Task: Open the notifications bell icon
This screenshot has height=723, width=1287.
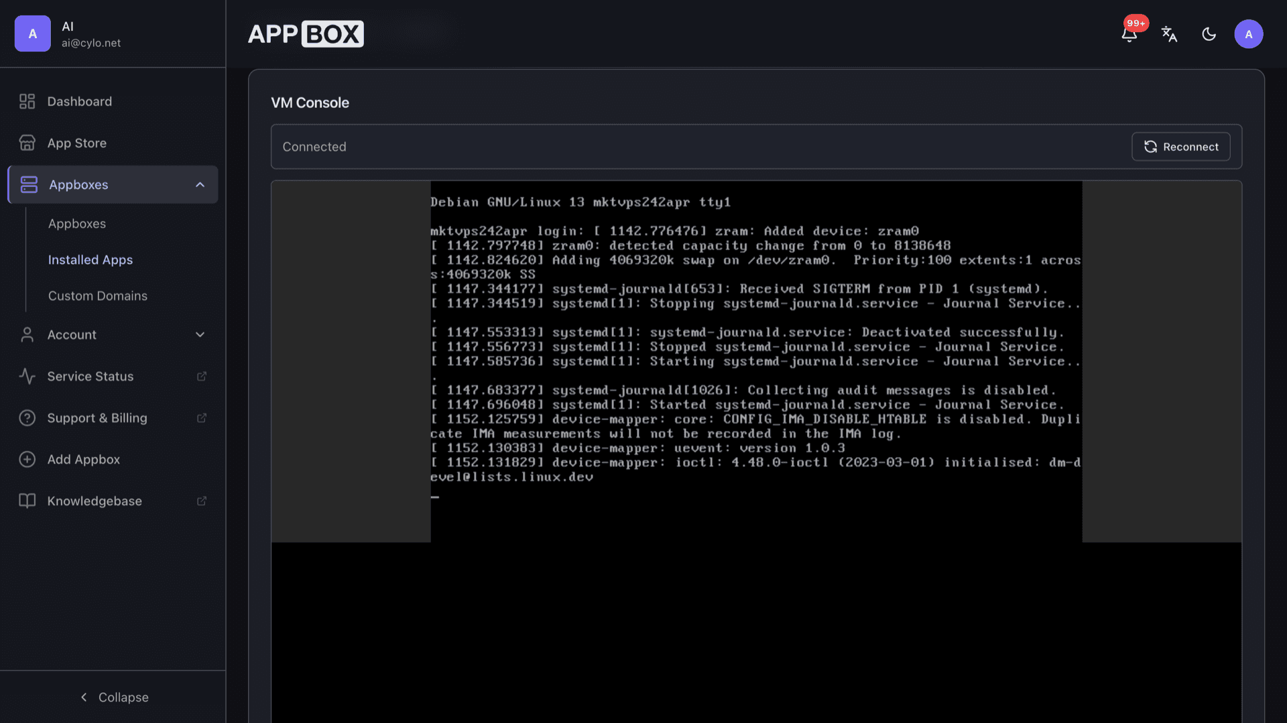Action: [1129, 34]
